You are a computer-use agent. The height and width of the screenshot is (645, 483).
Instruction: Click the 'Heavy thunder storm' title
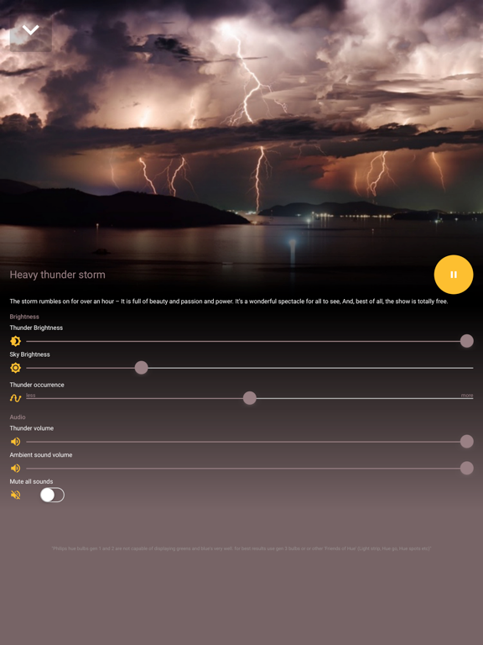pos(58,275)
